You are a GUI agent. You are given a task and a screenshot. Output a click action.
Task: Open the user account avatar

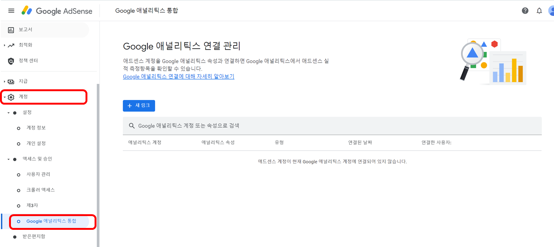click(551, 11)
